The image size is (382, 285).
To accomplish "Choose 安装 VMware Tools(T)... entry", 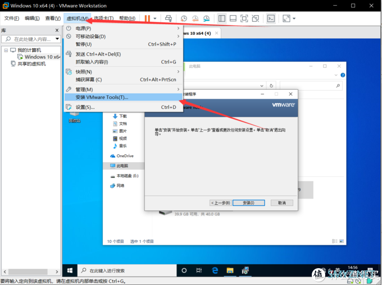I will point(124,97).
